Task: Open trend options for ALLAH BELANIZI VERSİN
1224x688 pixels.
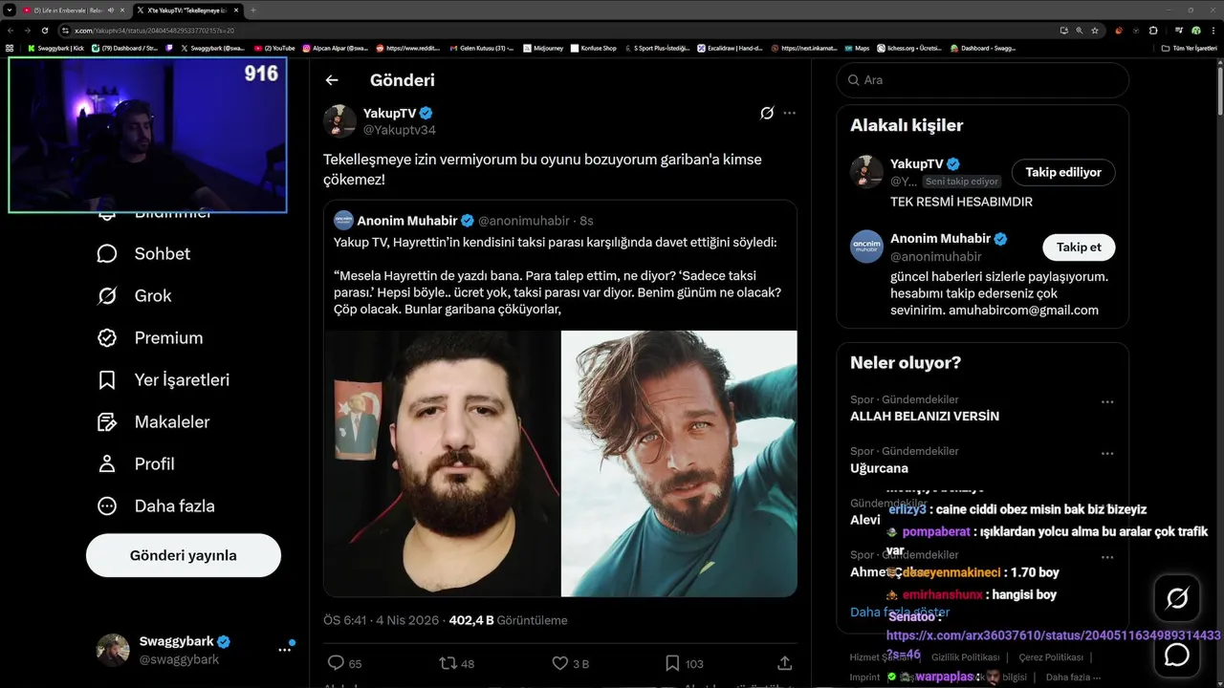Action: click(1107, 402)
